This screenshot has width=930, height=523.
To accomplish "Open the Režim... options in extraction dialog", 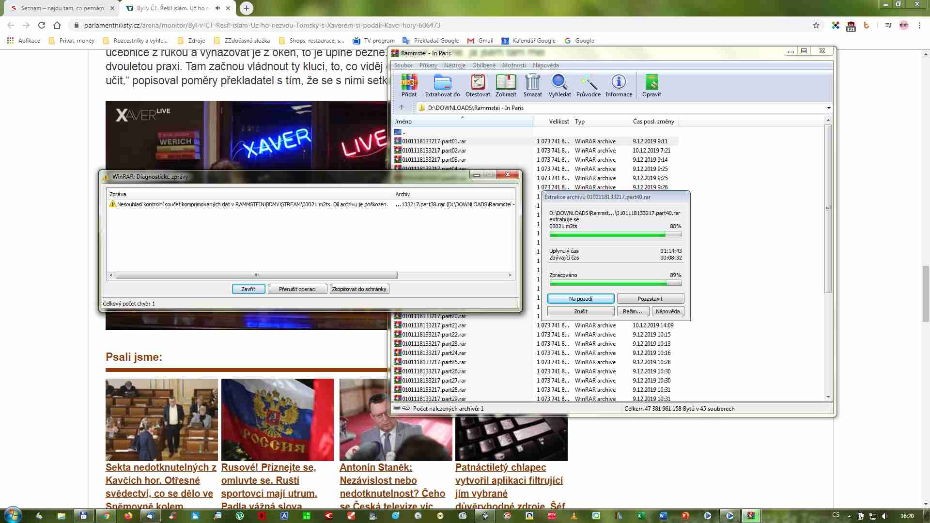I will 632,311.
